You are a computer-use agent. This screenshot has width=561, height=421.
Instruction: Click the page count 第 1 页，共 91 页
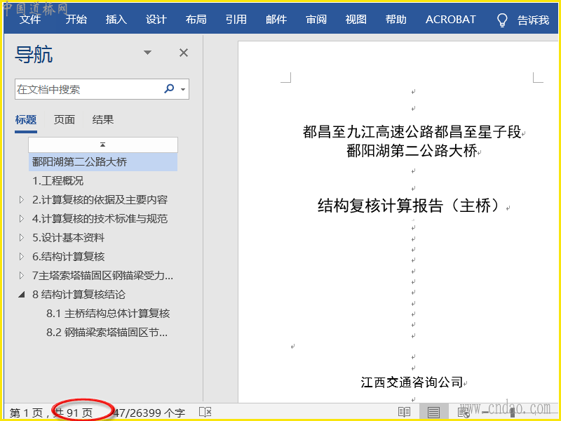(x=51, y=413)
